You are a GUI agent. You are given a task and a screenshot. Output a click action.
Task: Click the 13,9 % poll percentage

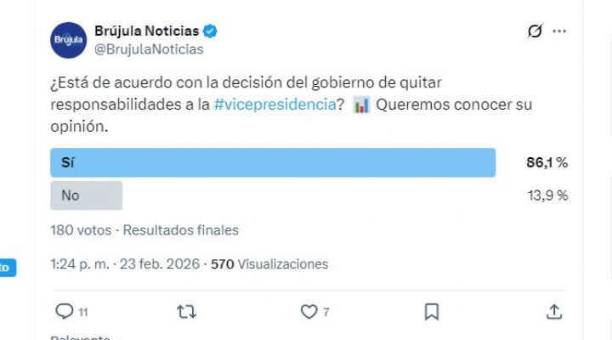point(547,195)
